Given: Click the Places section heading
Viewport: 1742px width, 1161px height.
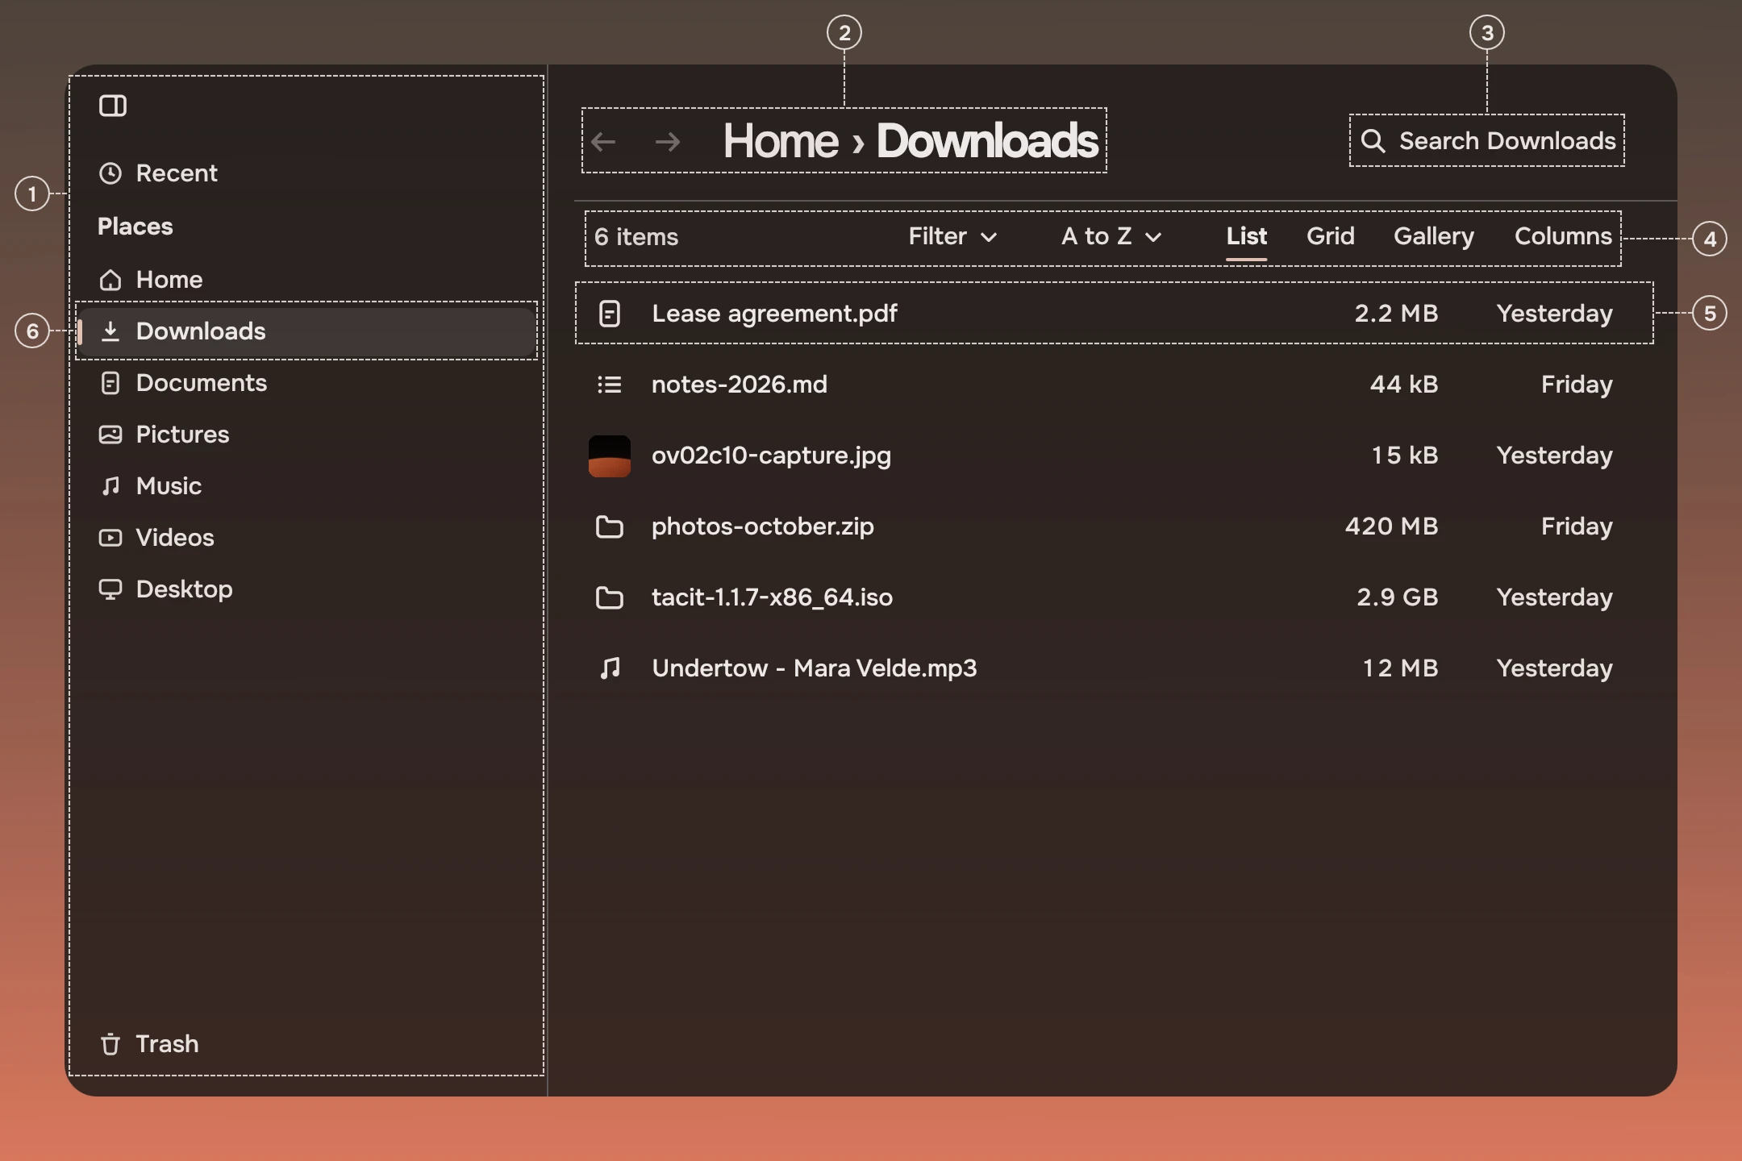Looking at the screenshot, I should (x=135, y=227).
